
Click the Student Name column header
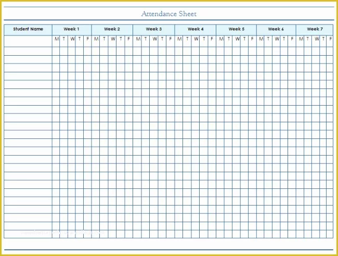click(28, 30)
